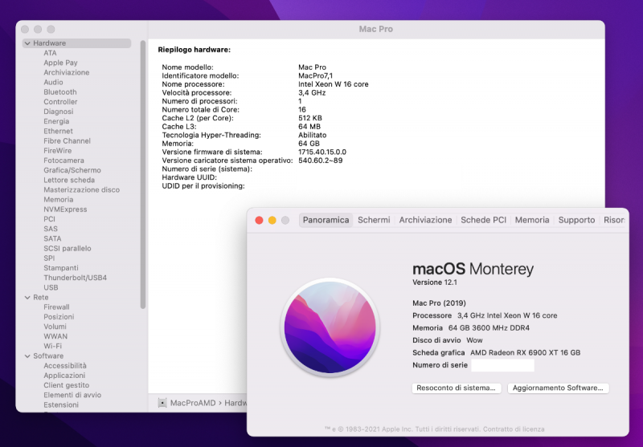643x447 pixels.
Task: Open the Contratto di licenza link
Action: click(x=514, y=429)
